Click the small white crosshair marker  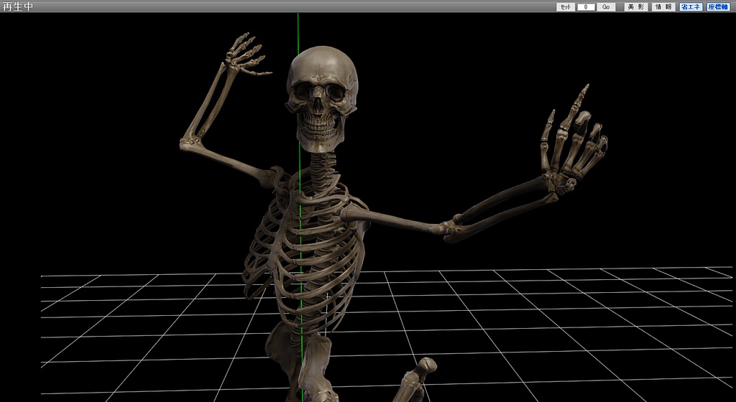(x=328, y=296)
